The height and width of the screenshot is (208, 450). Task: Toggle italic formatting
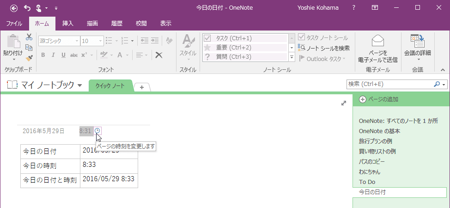[x=53, y=55]
